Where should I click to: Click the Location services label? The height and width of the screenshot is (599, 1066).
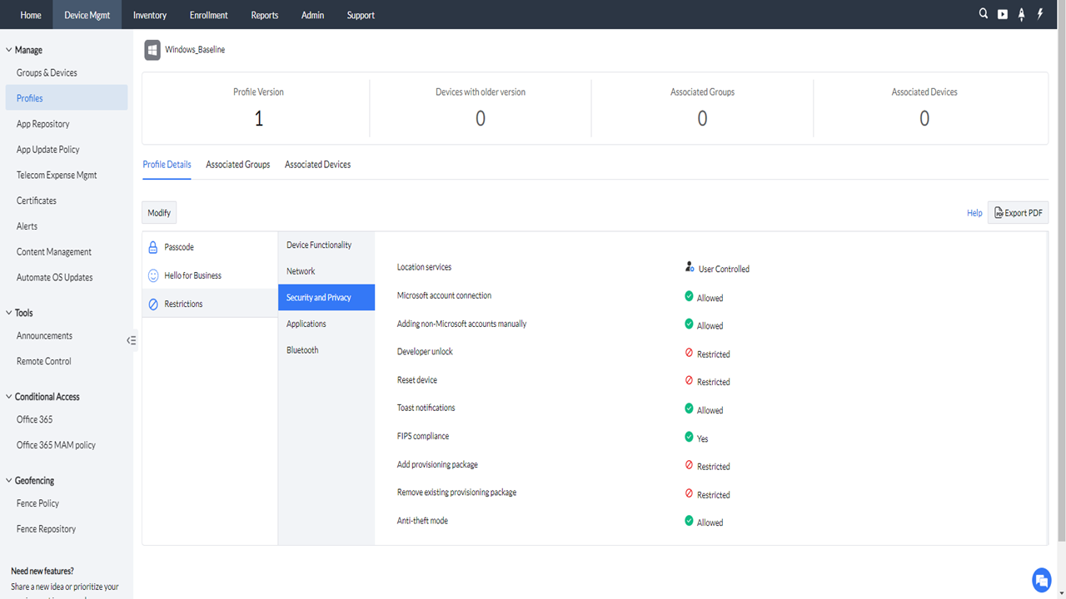(x=424, y=267)
